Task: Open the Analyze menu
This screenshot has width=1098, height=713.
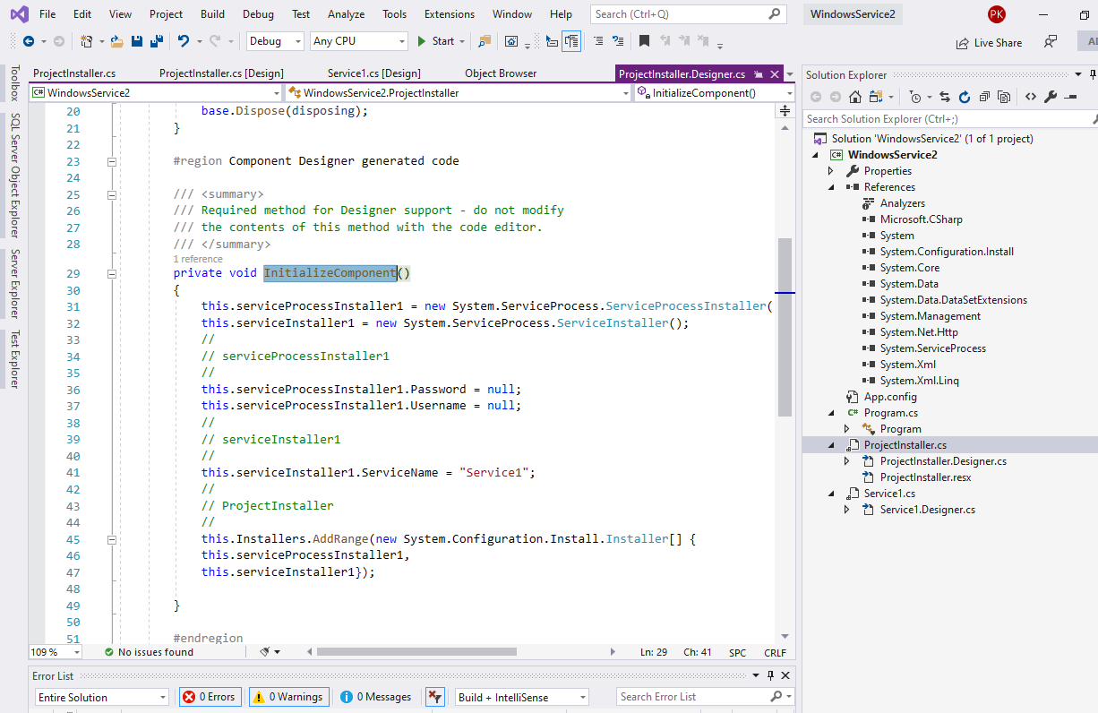Action: pyautogui.click(x=346, y=14)
